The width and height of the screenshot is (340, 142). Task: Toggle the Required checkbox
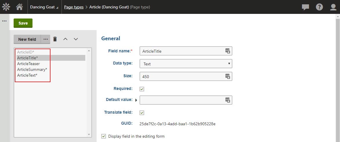click(142, 89)
